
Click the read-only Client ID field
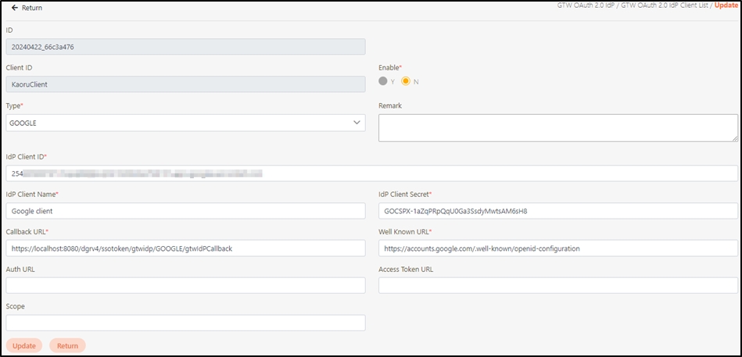pyautogui.click(x=185, y=84)
